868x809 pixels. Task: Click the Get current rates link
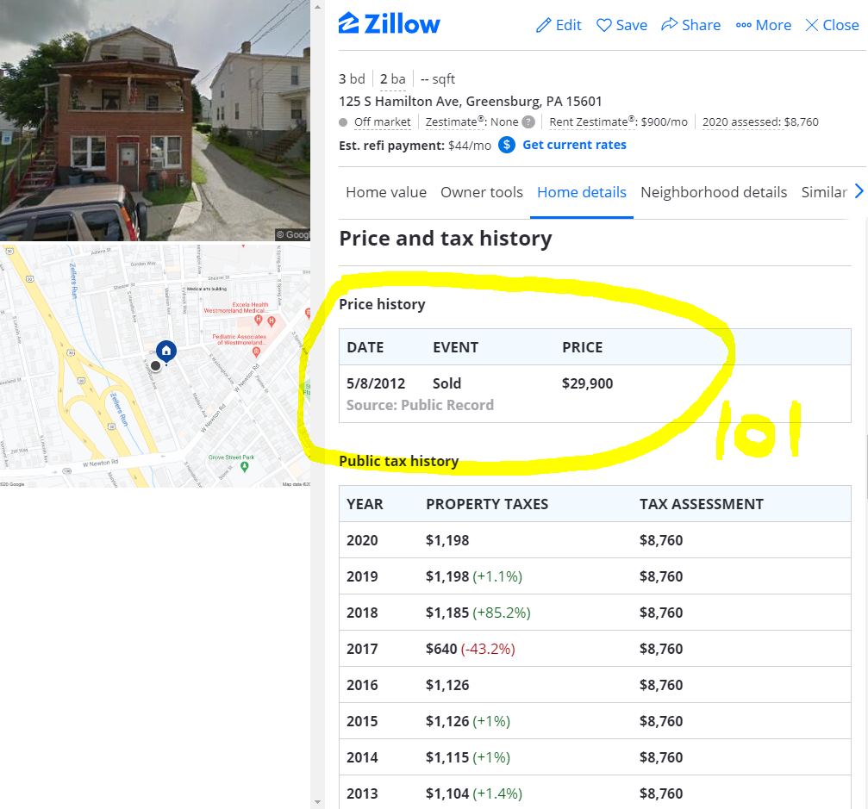pos(575,145)
